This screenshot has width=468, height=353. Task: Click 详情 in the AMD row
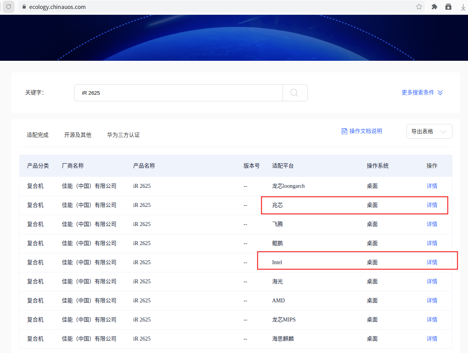click(x=432, y=301)
